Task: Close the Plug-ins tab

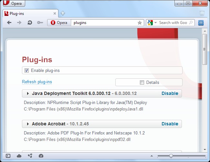Action: tap(55, 13)
